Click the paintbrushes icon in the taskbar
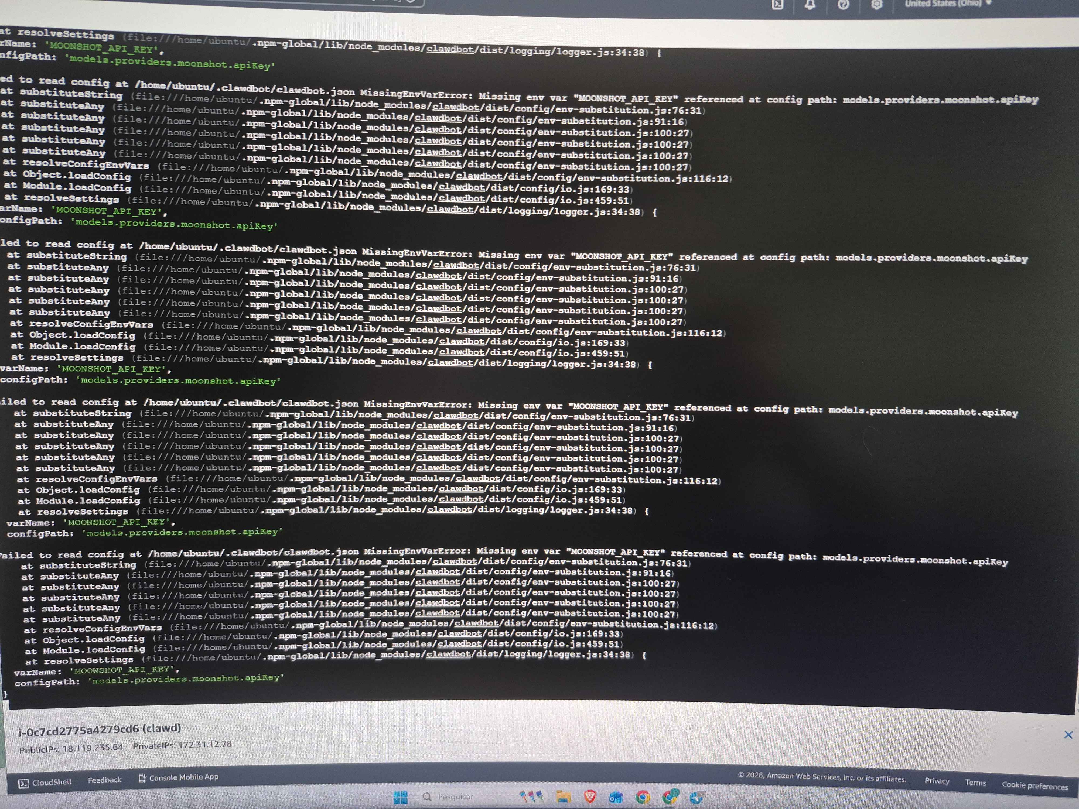Screen dimensions: 1079x809 click(x=532, y=796)
